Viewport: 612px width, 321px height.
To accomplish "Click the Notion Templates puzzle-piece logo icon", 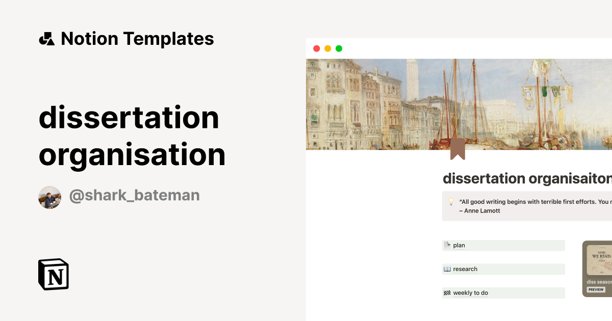I will (x=46, y=38).
